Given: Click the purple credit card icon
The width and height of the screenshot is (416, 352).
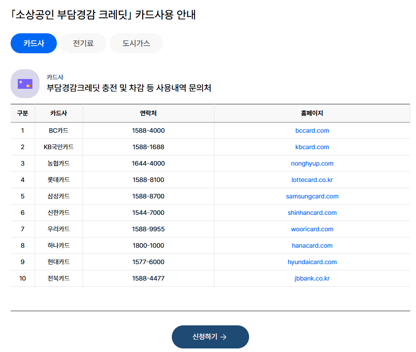Looking at the screenshot, I should [x=25, y=84].
